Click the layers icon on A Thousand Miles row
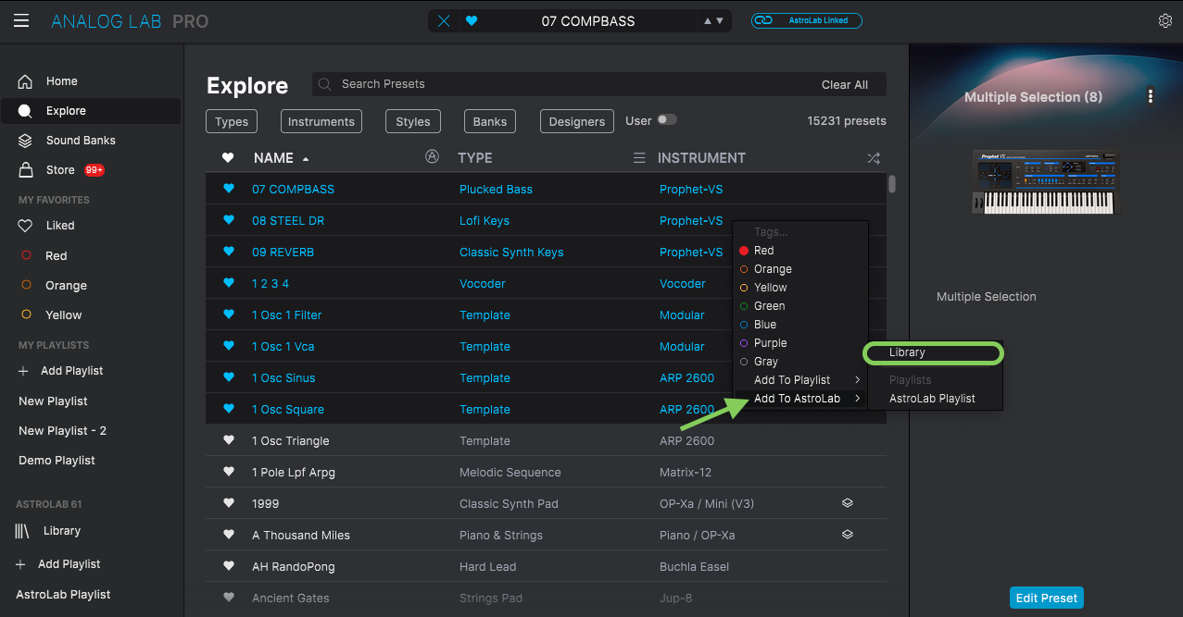 (847, 535)
